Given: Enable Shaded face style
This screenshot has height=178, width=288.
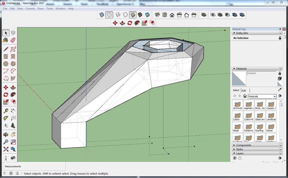Looking at the screenshot, I should click(x=132, y=15).
